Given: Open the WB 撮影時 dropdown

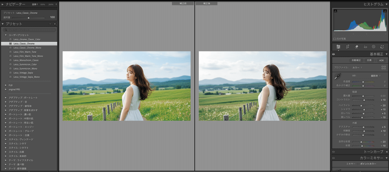Looking at the screenshot, I should tap(376, 76).
